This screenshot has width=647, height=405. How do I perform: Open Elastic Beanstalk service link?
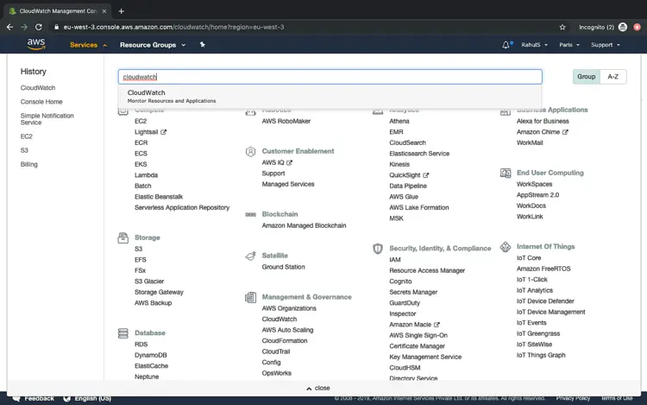pyautogui.click(x=159, y=197)
